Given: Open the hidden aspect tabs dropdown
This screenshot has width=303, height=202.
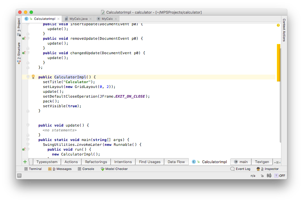Looking at the screenshot, I should (277, 162).
